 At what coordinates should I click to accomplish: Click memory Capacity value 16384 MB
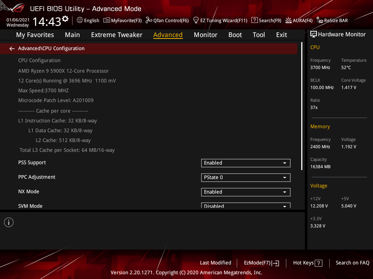[x=320, y=167]
